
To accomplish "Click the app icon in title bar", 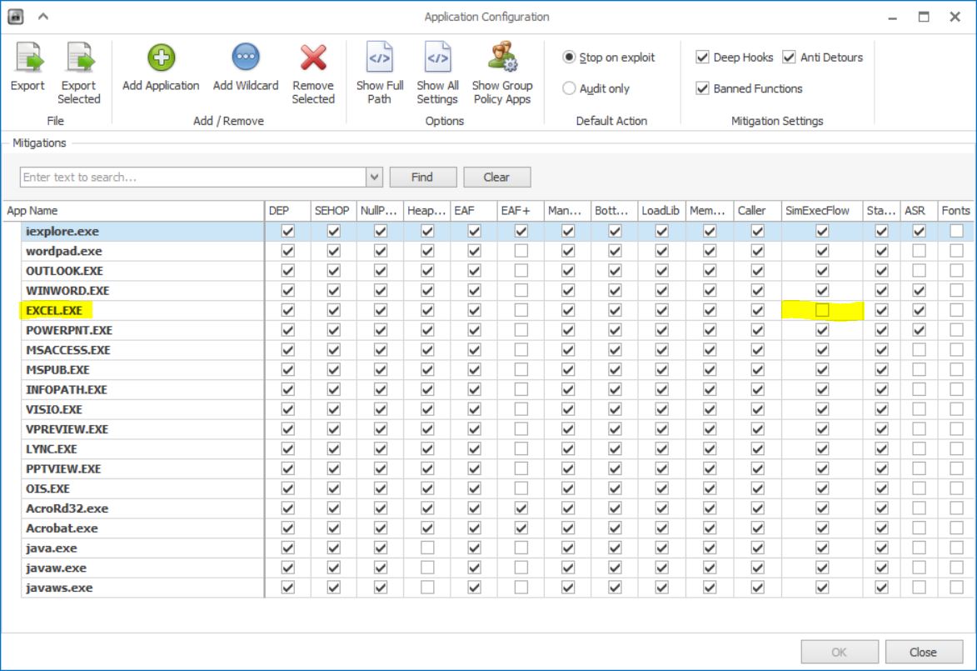I will [x=17, y=17].
